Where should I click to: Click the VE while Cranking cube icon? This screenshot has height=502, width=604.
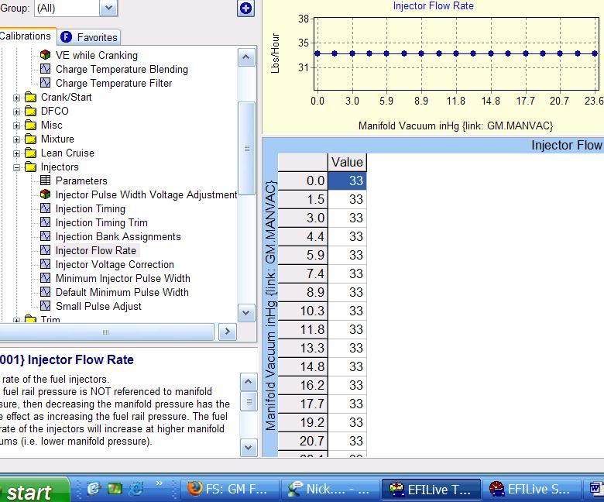coord(46,55)
